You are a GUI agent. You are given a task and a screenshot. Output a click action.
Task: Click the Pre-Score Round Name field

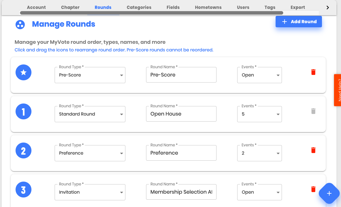pyautogui.click(x=181, y=75)
